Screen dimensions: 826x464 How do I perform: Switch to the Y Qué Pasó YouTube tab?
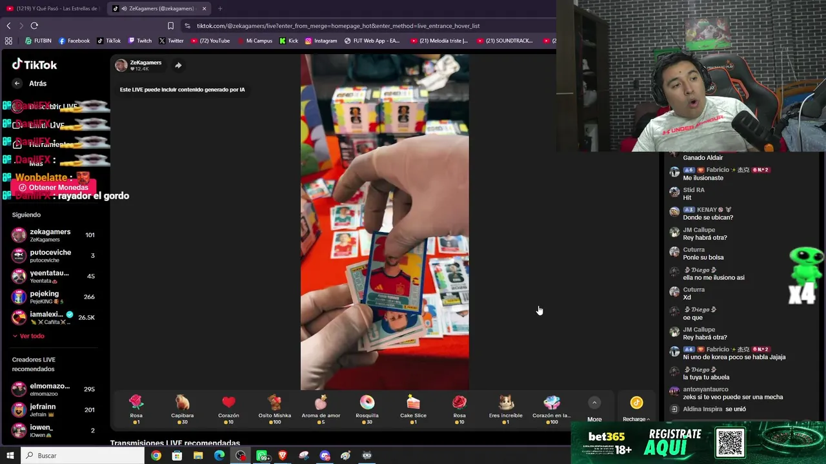52,8
